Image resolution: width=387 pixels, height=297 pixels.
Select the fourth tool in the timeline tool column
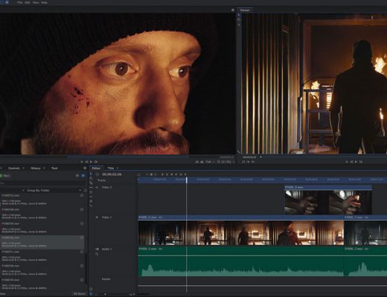[91, 188]
